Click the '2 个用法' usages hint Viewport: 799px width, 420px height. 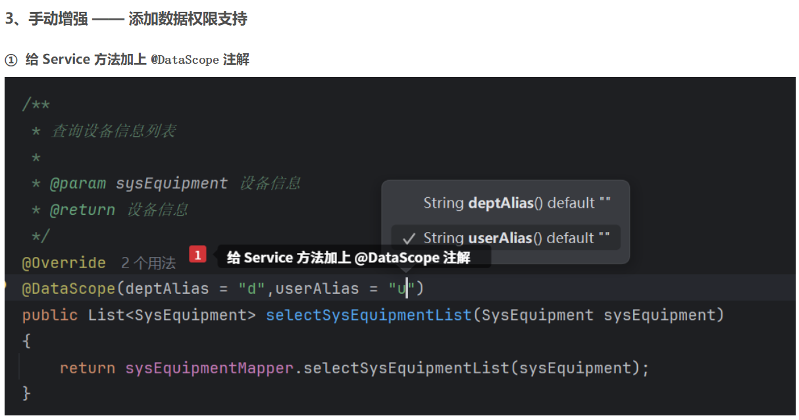tap(148, 263)
